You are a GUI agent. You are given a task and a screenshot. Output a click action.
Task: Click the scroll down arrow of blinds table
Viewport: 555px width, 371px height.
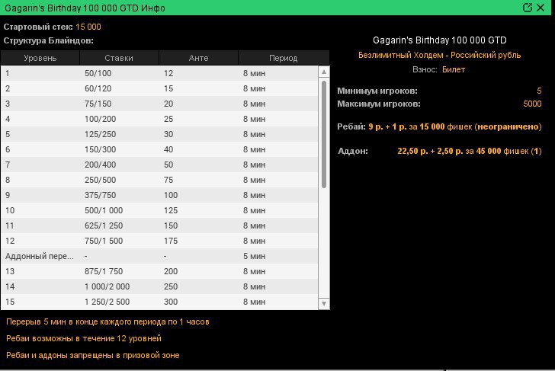click(324, 304)
